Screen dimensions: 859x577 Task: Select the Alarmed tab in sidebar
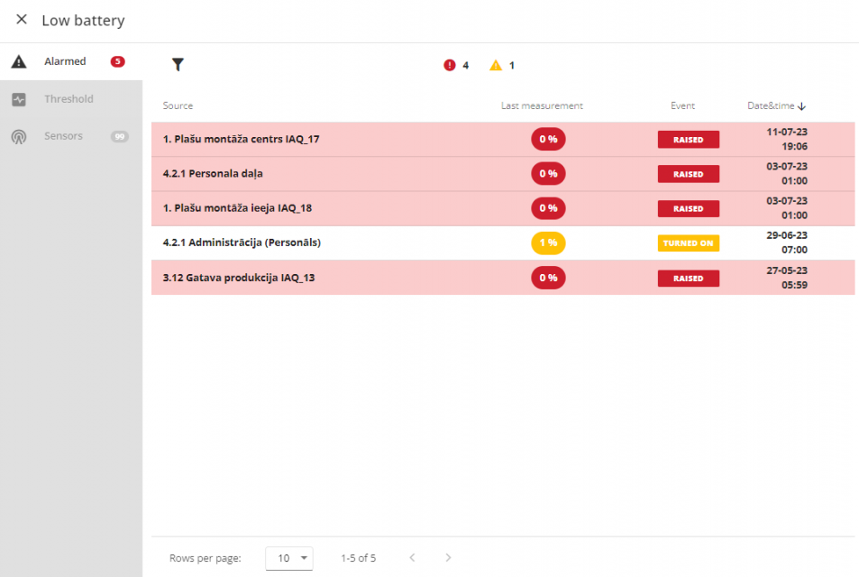click(x=65, y=61)
